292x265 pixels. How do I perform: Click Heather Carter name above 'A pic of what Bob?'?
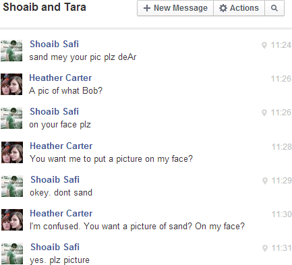click(61, 78)
